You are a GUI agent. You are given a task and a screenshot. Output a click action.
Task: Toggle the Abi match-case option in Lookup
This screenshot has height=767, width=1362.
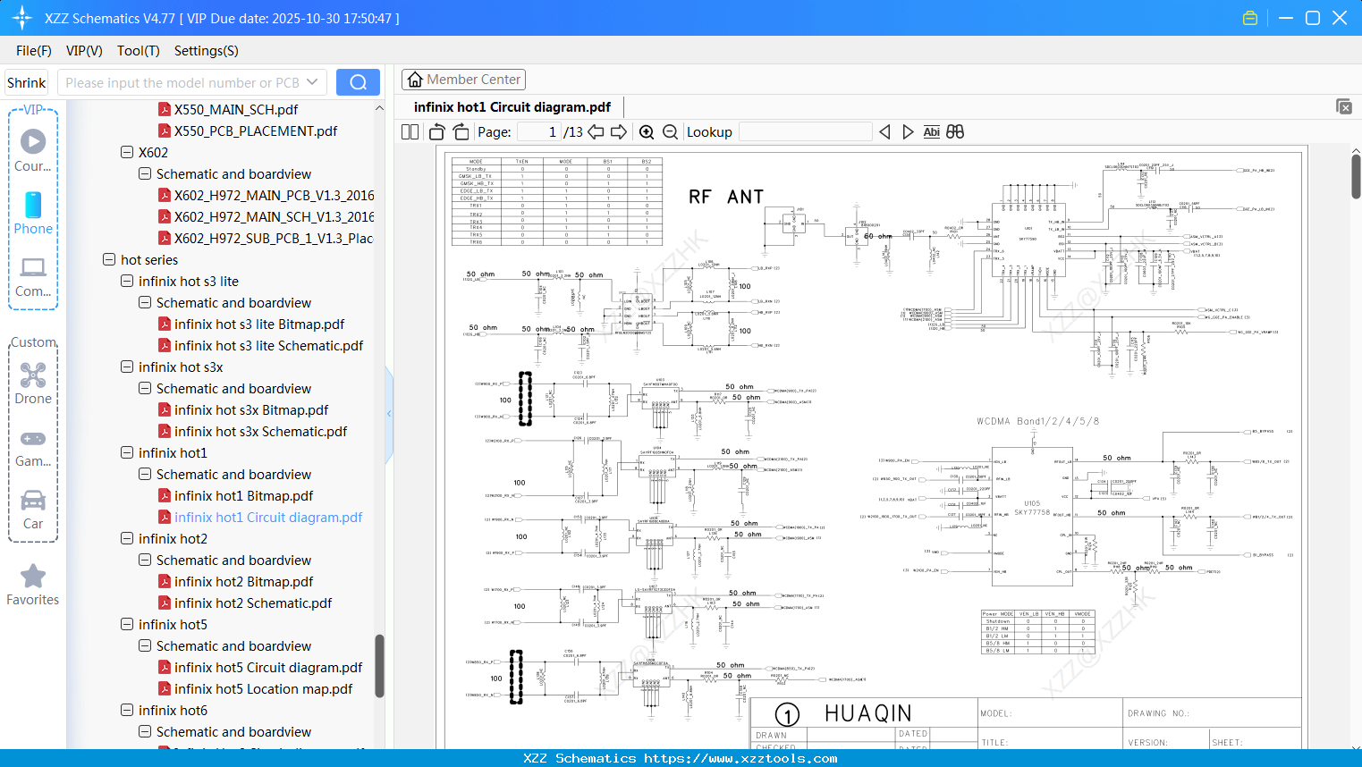(x=931, y=131)
